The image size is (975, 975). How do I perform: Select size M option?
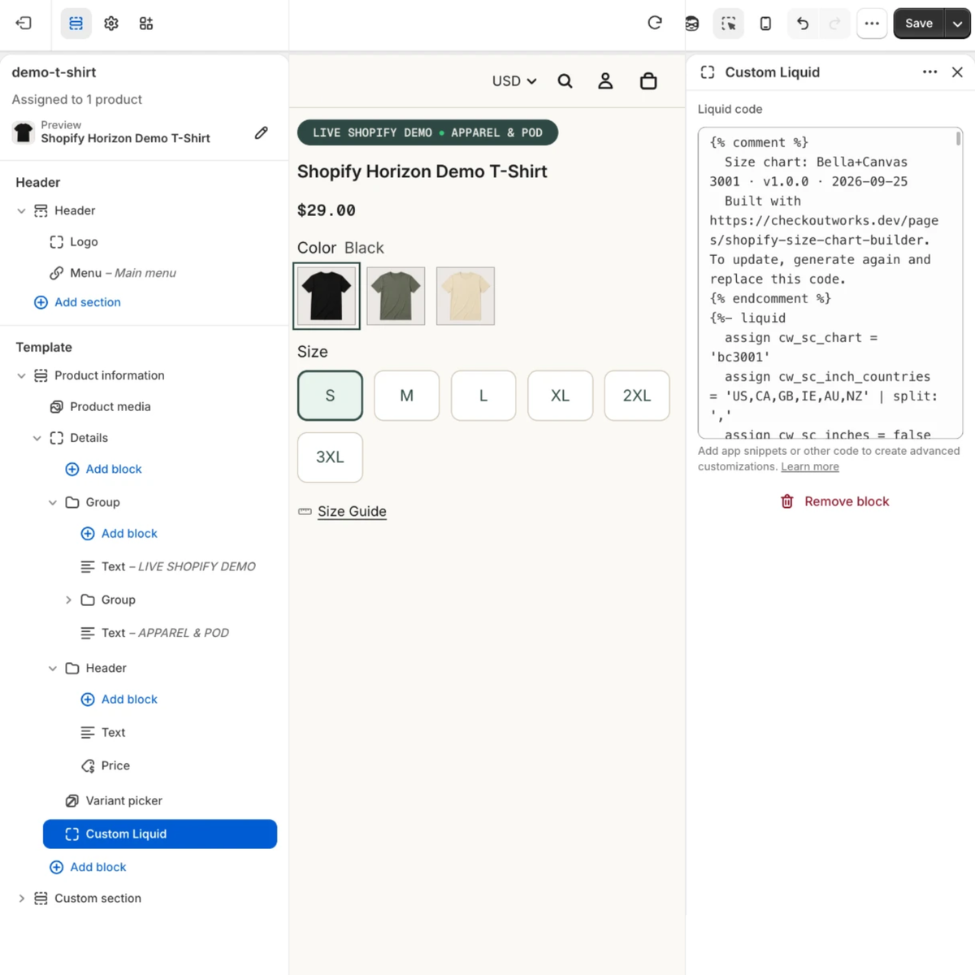[x=407, y=396]
